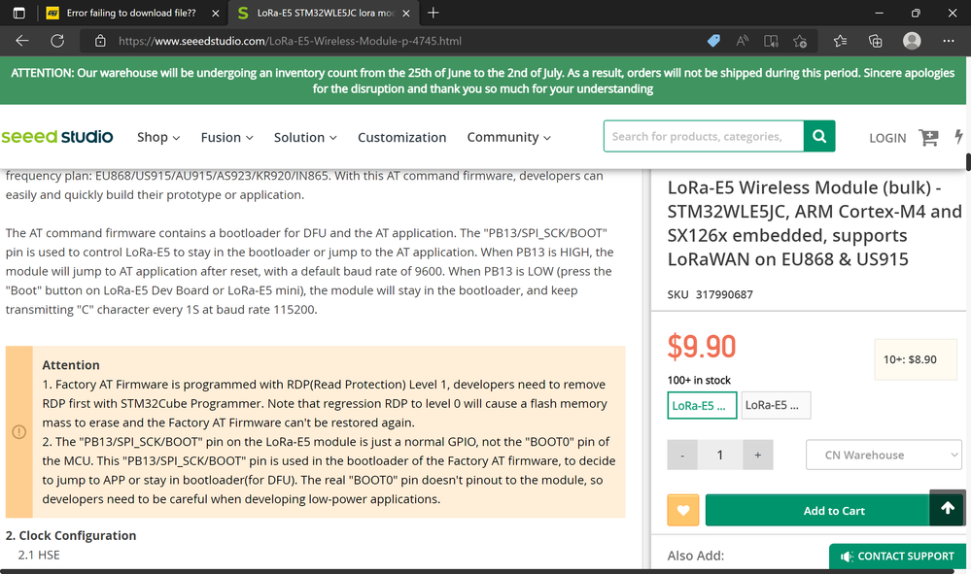The height and width of the screenshot is (574, 971).
Task: Open CONTACT SUPPORT chat
Action: [x=897, y=557]
